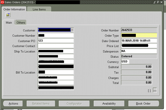
Task: Click the Availability button
Action: pyautogui.click(x=109, y=104)
